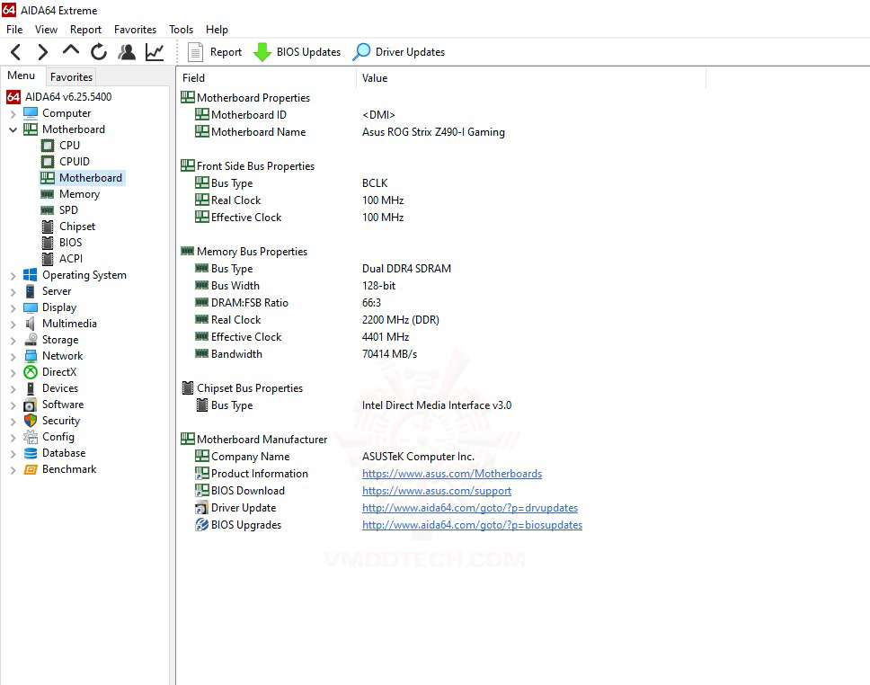Expand the Multimedia tree node

[x=13, y=325]
